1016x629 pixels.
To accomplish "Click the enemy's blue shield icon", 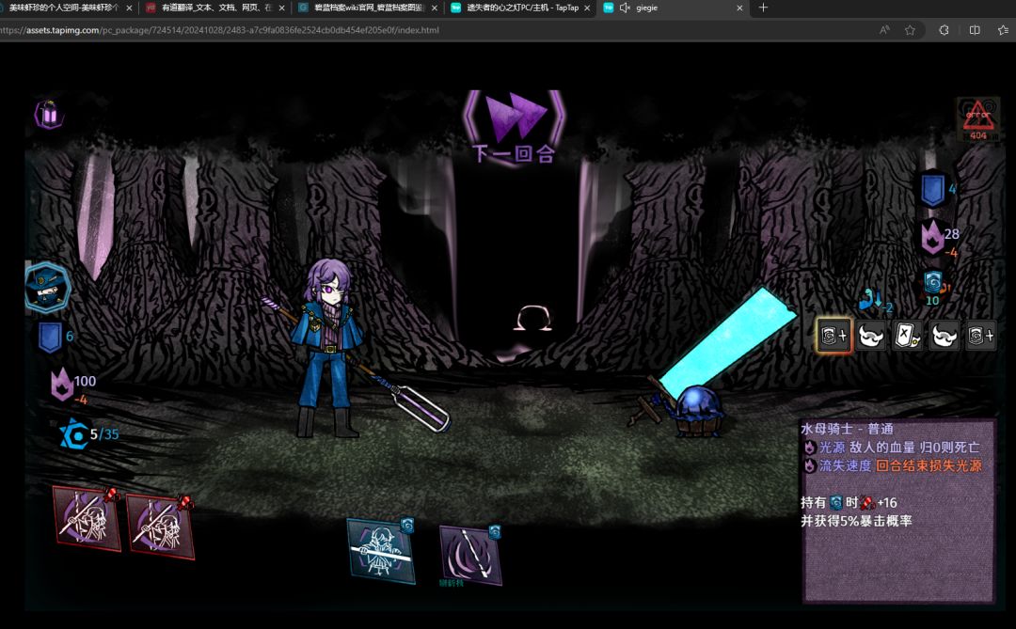I will [932, 190].
